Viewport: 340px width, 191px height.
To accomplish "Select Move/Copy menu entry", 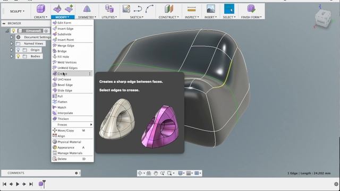I will coord(72,131).
